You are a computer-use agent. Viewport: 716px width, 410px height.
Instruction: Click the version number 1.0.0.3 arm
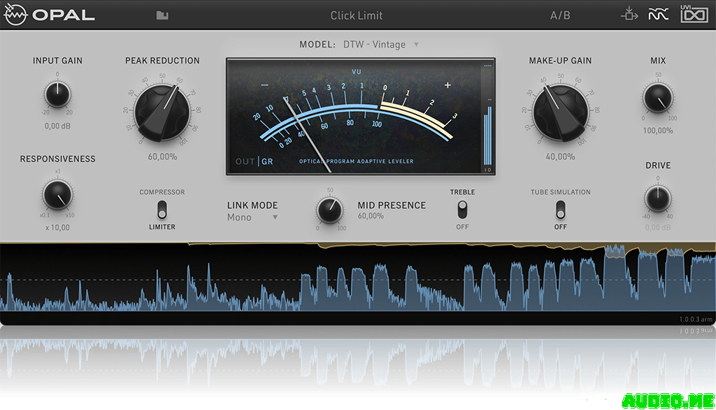click(x=696, y=319)
